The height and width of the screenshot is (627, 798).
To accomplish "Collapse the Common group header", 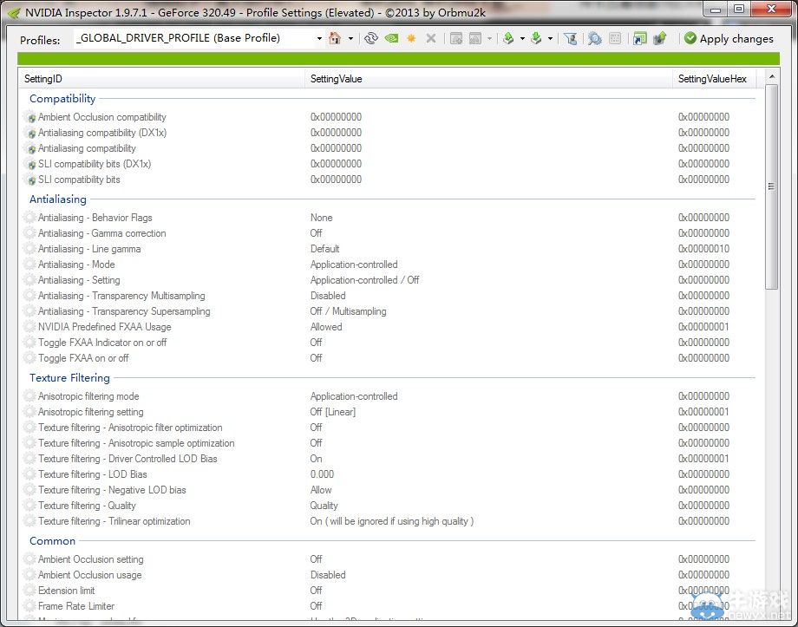I will tap(52, 541).
